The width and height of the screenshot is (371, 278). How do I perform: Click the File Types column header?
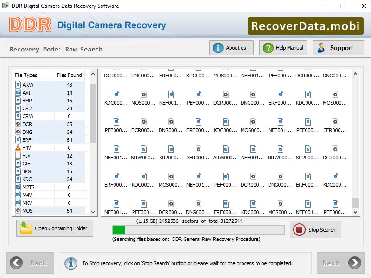point(26,75)
